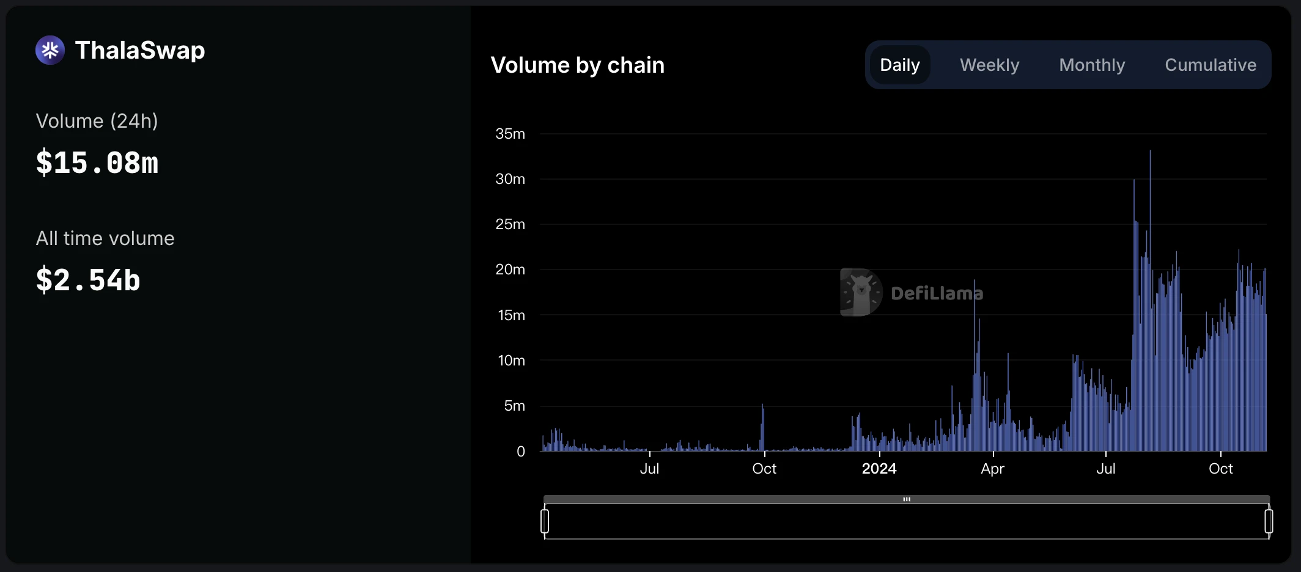Image resolution: width=1301 pixels, height=572 pixels.
Task: Click the right handle of range slider
Action: pyautogui.click(x=1269, y=521)
